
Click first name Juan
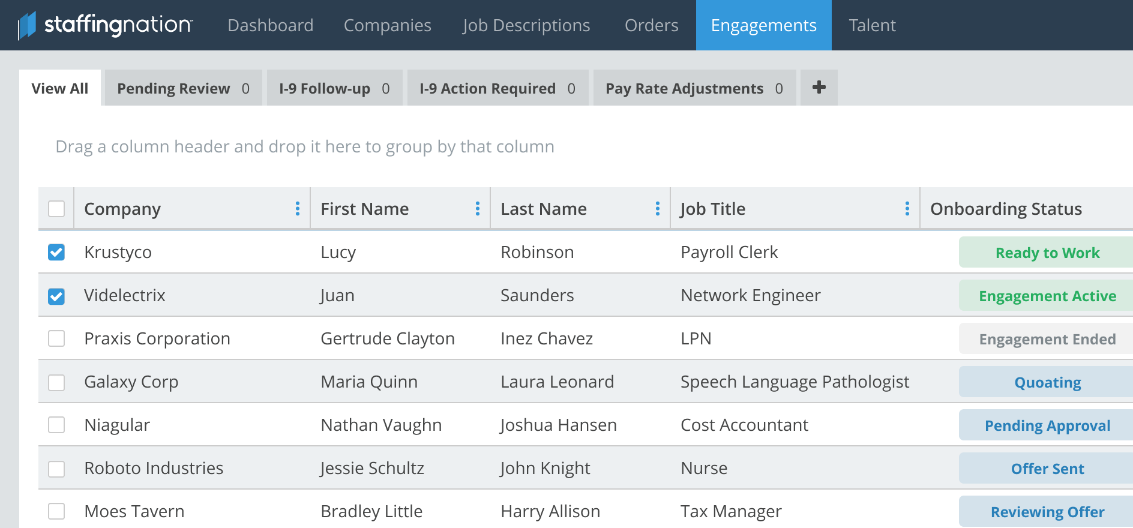coord(337,295)
